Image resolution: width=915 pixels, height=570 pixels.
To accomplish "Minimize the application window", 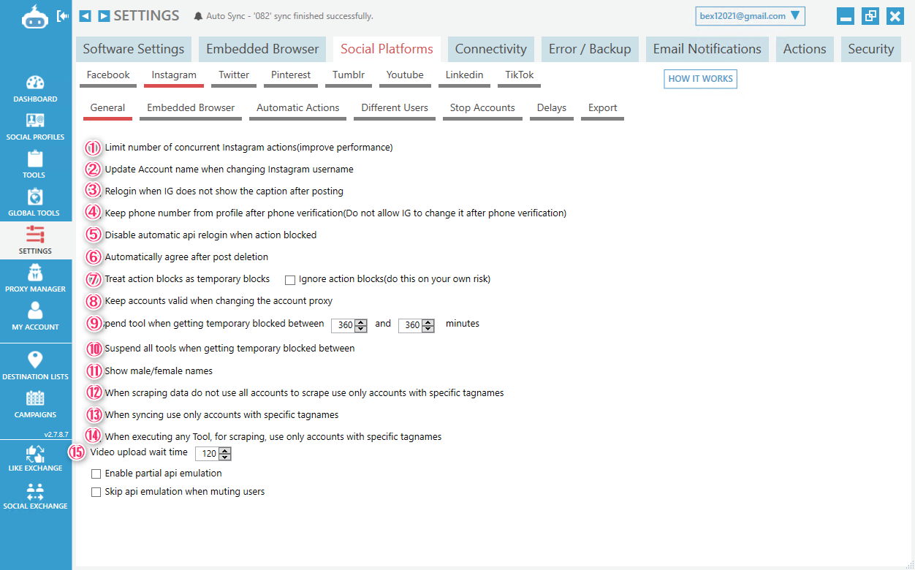I will pyautogui.click(x=846, y=16).
